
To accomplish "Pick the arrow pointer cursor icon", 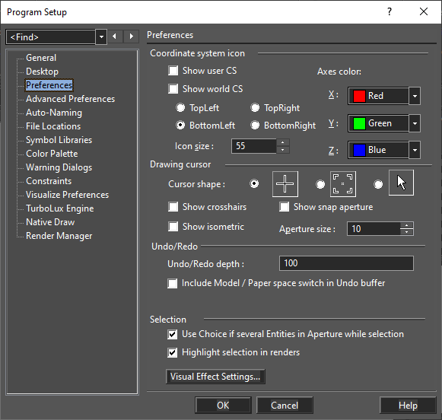I will (x=401, y=183).
